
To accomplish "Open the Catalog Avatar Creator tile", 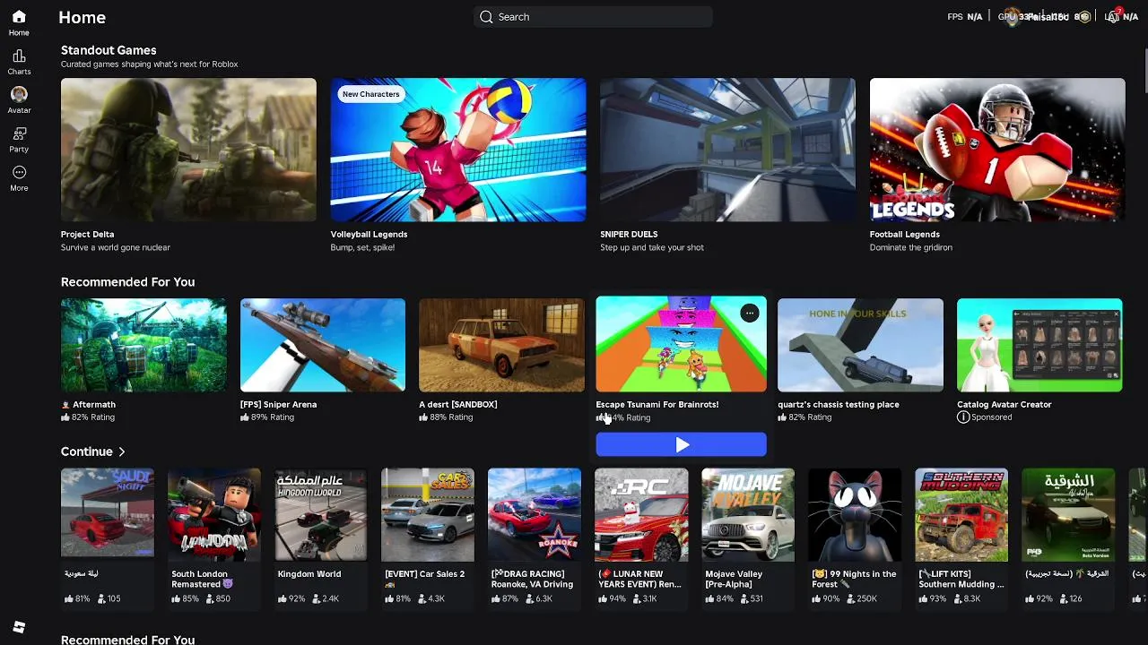I will click(x=1039, y=346).
